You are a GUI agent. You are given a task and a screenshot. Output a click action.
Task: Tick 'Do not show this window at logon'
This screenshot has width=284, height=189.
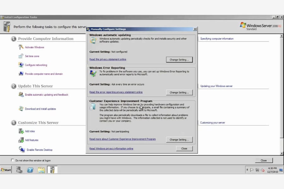click(x=12, y=160)
